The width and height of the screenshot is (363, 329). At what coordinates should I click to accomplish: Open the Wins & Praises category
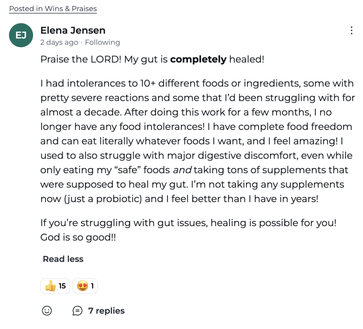(71, 9)
